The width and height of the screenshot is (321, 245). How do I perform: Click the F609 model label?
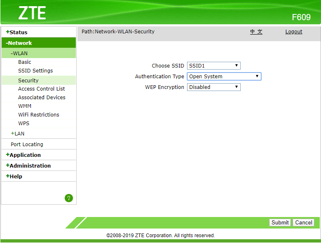coord(301,17)
